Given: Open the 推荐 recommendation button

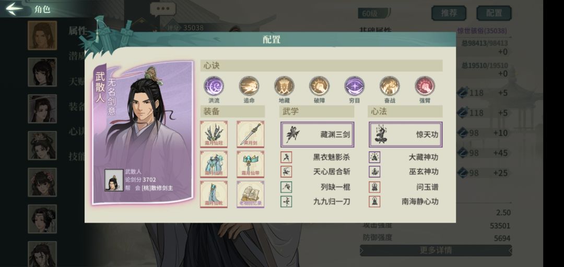Looking at the screenshot, I should [449, 13].
